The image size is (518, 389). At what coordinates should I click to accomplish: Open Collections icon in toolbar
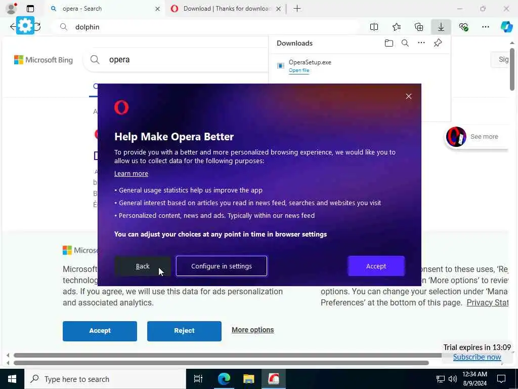click(x=419, y=27)
